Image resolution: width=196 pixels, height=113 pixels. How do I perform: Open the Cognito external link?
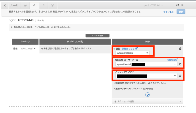click(172, 60)
